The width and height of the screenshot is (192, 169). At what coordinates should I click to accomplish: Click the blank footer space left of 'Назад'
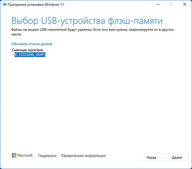pyautogui.click(x=122, y=157)
